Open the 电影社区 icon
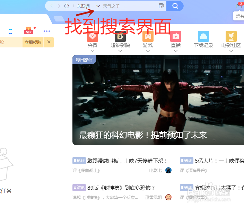Screen dimensions: 244x208 click(231, 36)
